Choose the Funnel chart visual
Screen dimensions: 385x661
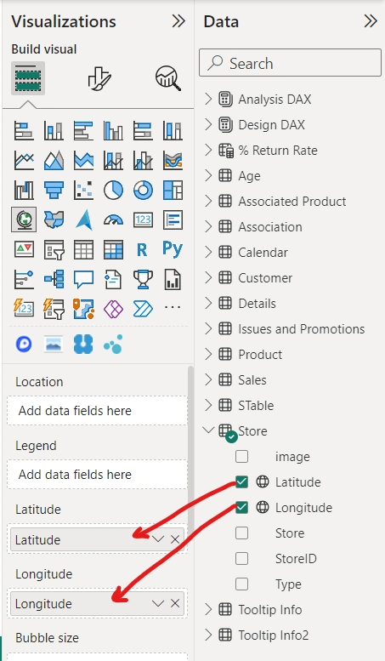point(54,190)
